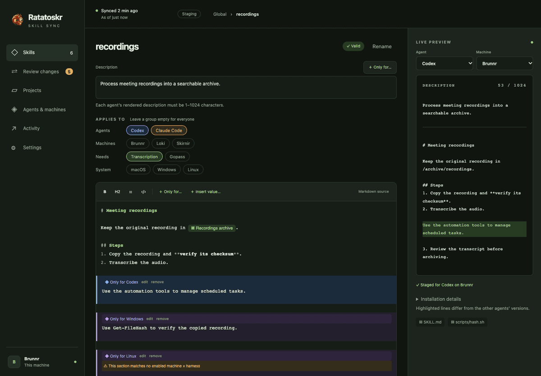This screenshot has height=376, width=541.
Task: Click the Agents & machines icon
Action: point(14,109)
